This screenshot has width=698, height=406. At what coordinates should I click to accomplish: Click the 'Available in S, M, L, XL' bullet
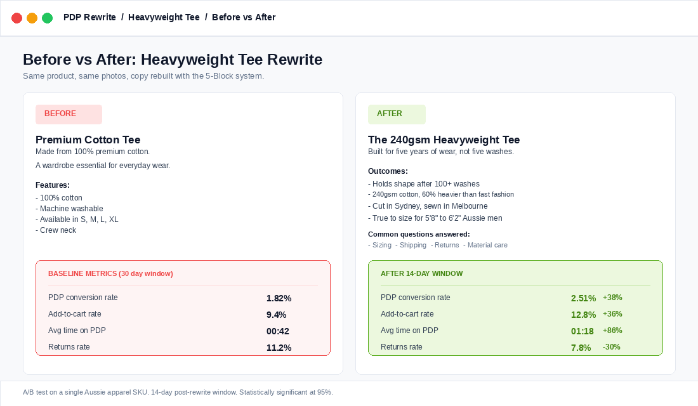click(x=77, y=219)
